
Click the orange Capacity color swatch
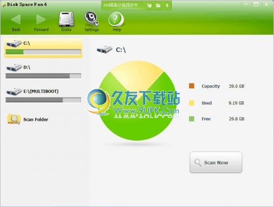[191, 86]
